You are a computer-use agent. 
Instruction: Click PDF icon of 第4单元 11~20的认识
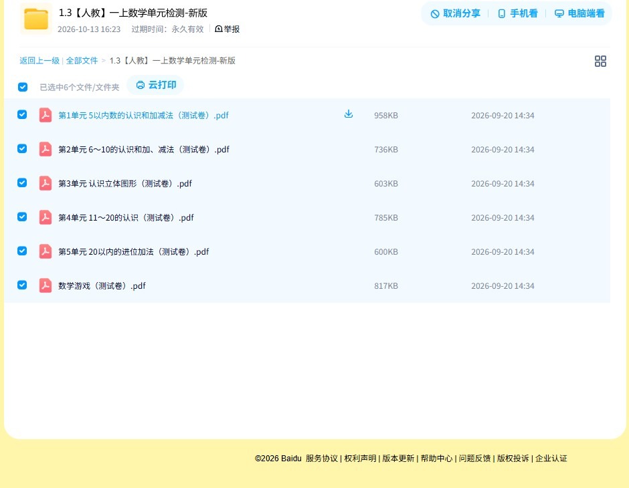[x=46, y=217]
